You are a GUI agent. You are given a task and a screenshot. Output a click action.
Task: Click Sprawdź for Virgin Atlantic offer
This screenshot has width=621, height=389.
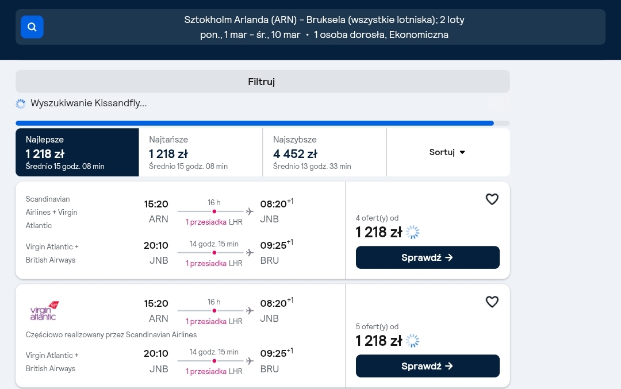[428, 366]
